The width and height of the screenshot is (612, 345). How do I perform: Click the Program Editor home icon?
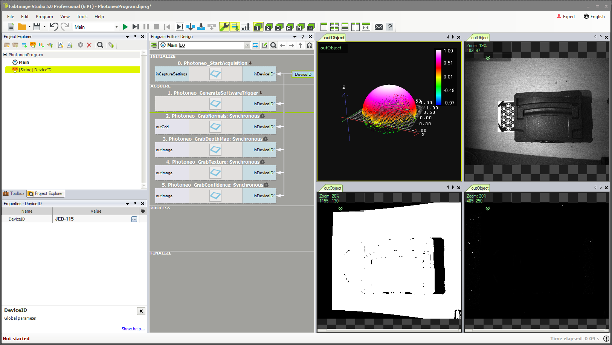(x=309, y=45)
